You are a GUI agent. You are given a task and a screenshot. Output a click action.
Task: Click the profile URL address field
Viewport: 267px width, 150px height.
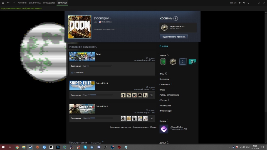(x=21, y=8)
